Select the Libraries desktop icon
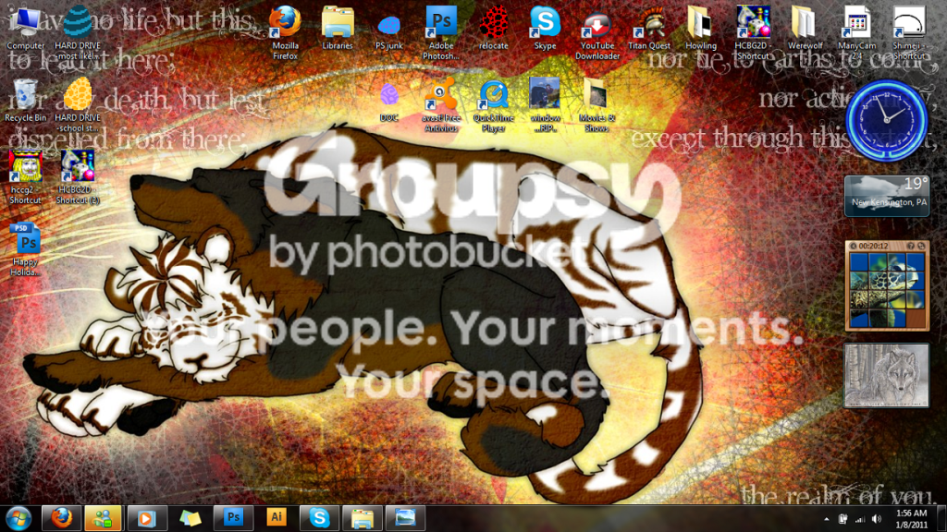The height and width of the screenshot is (532, 947). coord(337,28)
